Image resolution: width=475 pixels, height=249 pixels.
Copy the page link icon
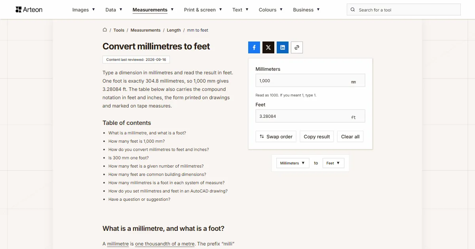coord(297,47)
